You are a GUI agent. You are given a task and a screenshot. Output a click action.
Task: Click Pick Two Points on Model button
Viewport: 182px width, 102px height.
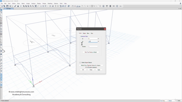(91, 52)
